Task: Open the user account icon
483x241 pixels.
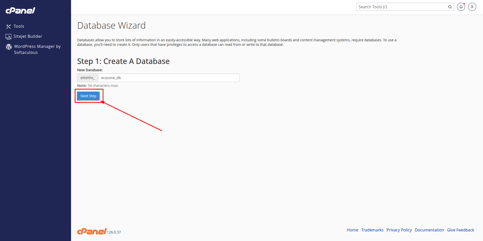Action: tap(472, 7)
